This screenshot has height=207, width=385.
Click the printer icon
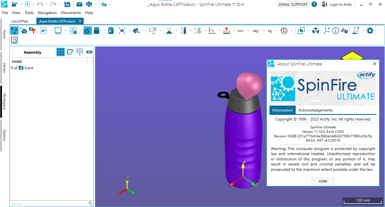click(89, 4)
